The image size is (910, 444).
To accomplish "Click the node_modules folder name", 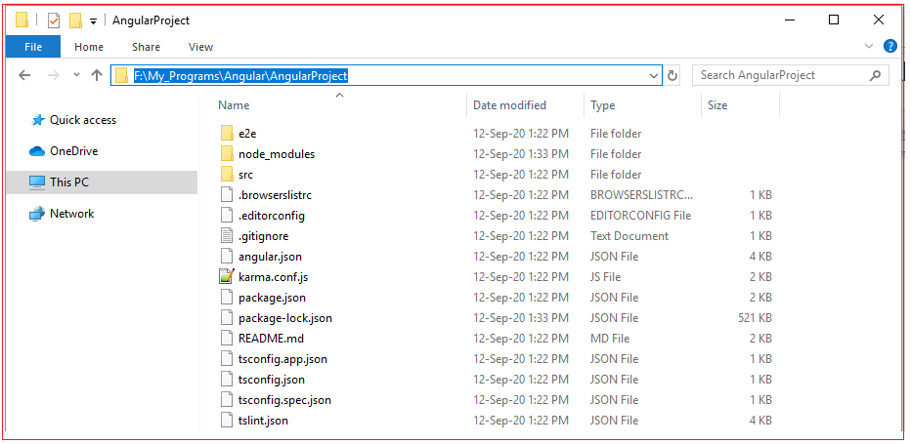I will click(x=277, y=154).
